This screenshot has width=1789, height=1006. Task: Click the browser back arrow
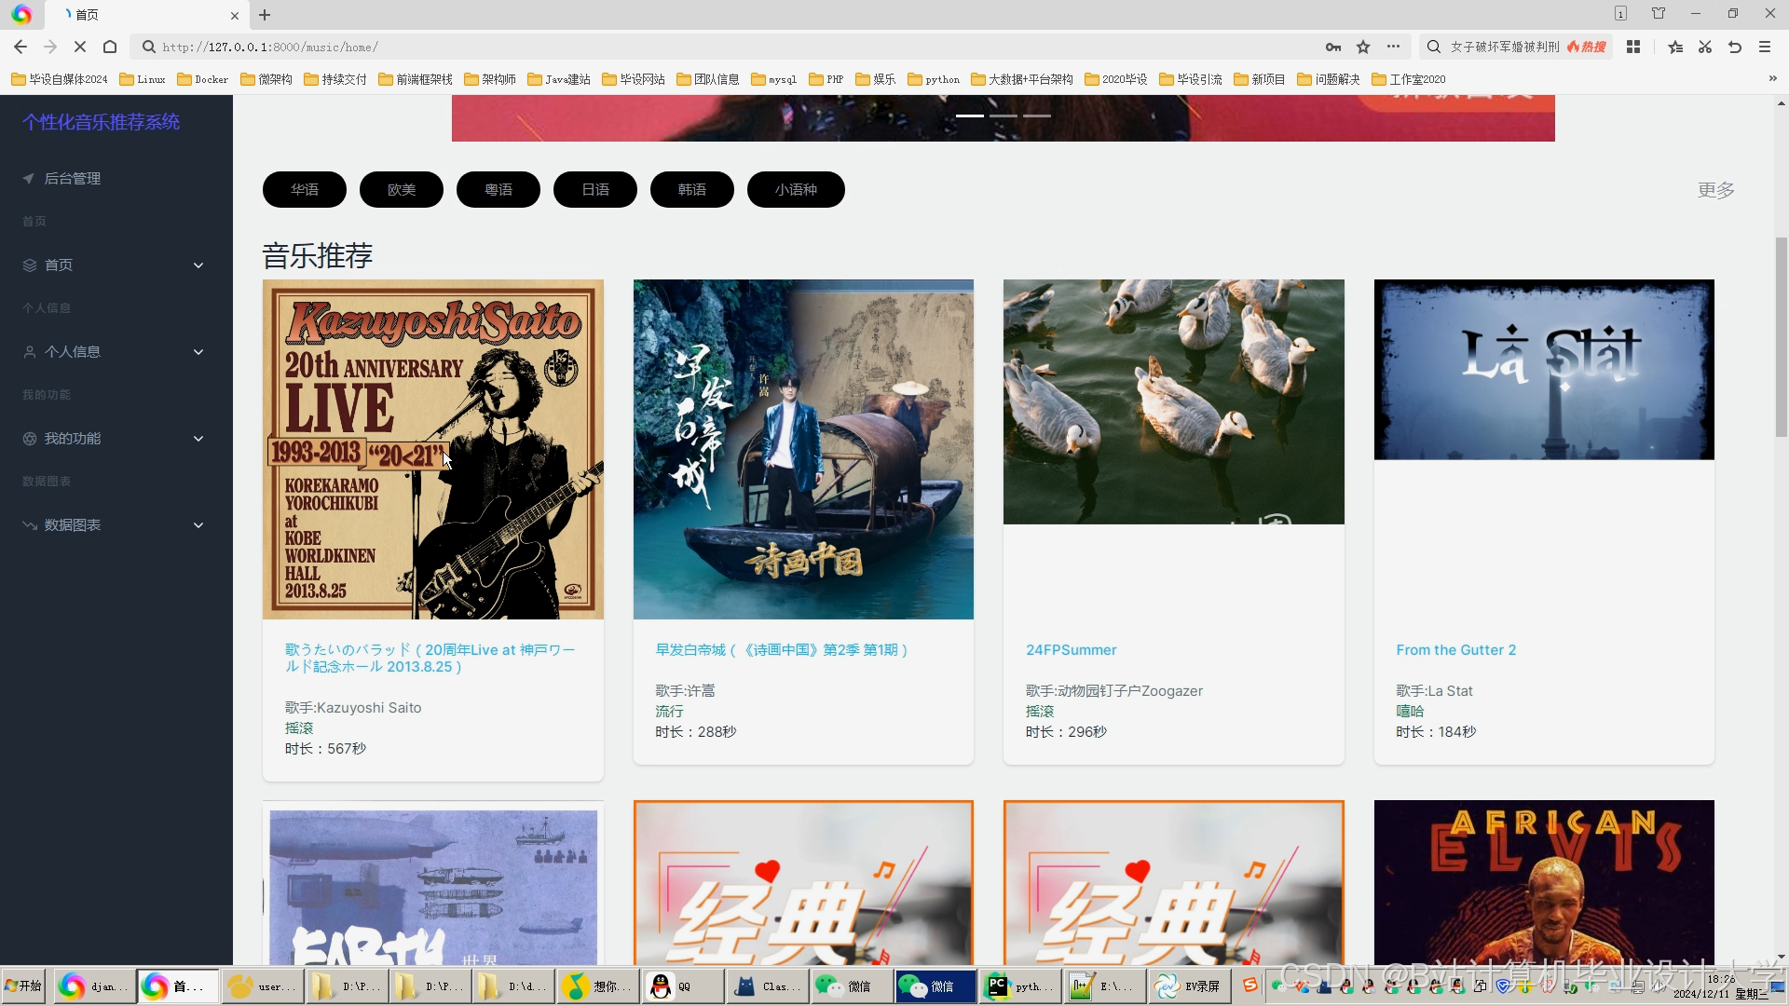[x=20, y=47]
